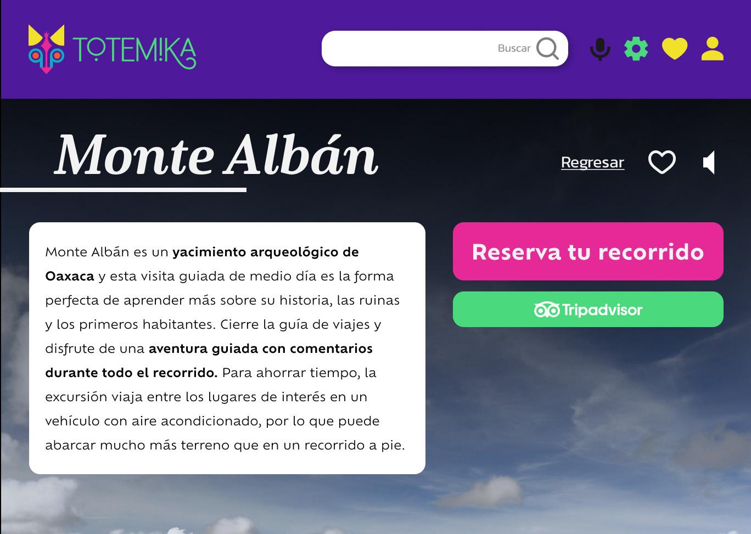Click the Monte Albán page title
The image size is (751, 534).
coord(216,155)
